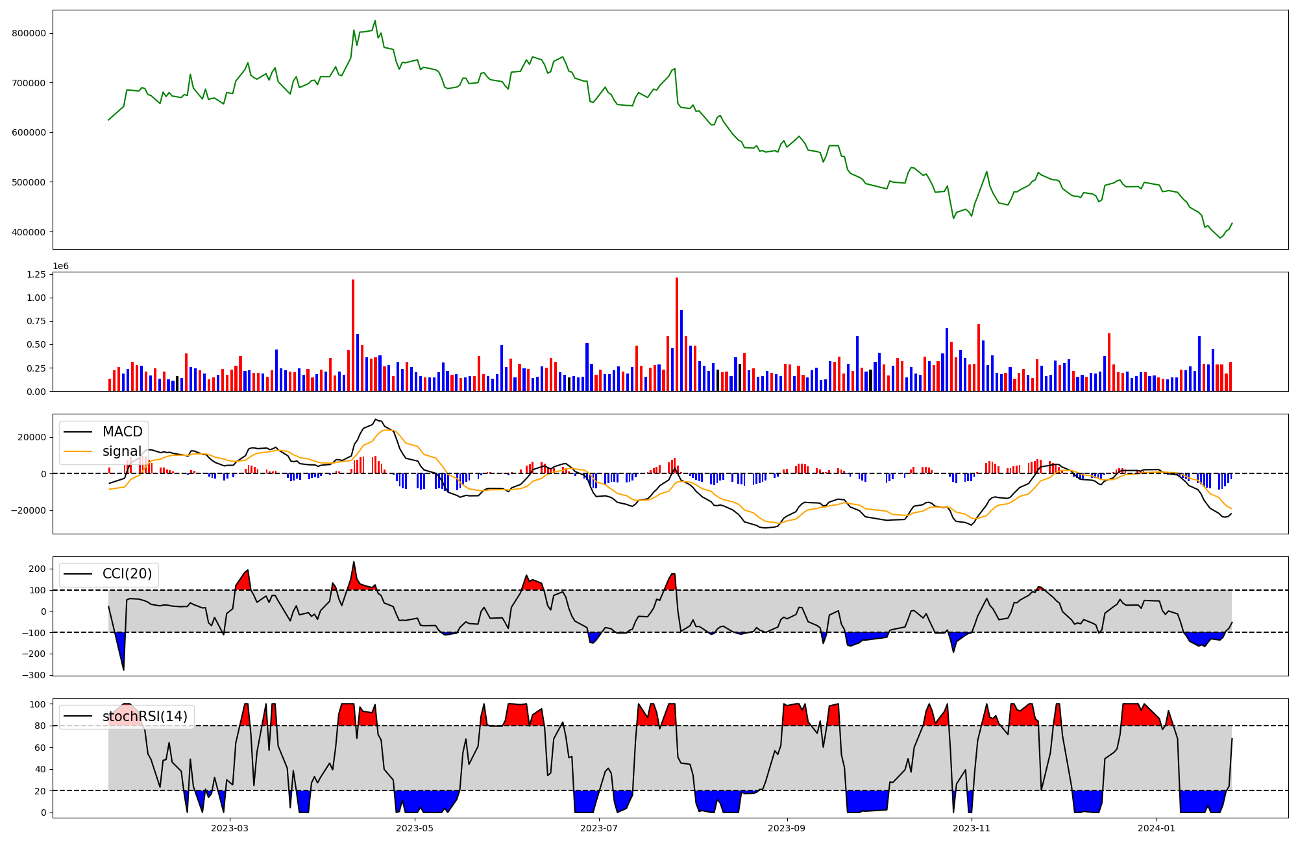
Task: Click the 2023-11 x-axis date label
Action: (972, 828)
